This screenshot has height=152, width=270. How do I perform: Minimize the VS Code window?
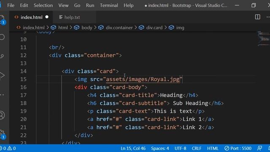(x=237, y=5)
